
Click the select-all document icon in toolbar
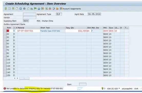9,9
